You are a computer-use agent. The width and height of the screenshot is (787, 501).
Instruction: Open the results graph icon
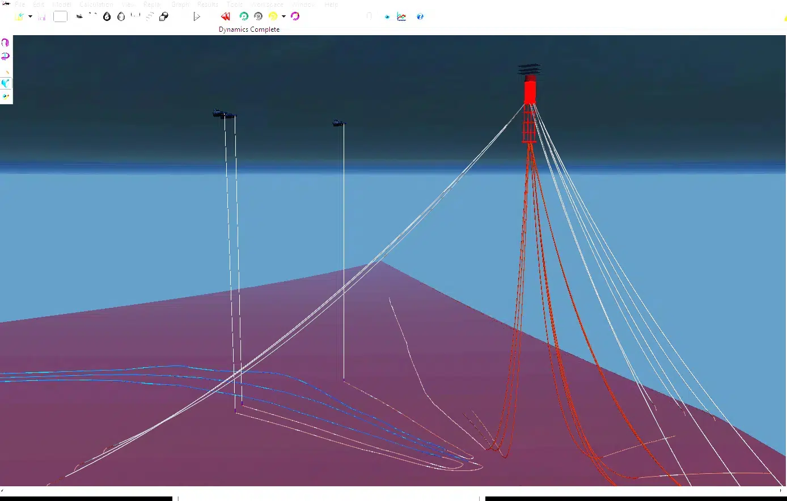point(401,17)
